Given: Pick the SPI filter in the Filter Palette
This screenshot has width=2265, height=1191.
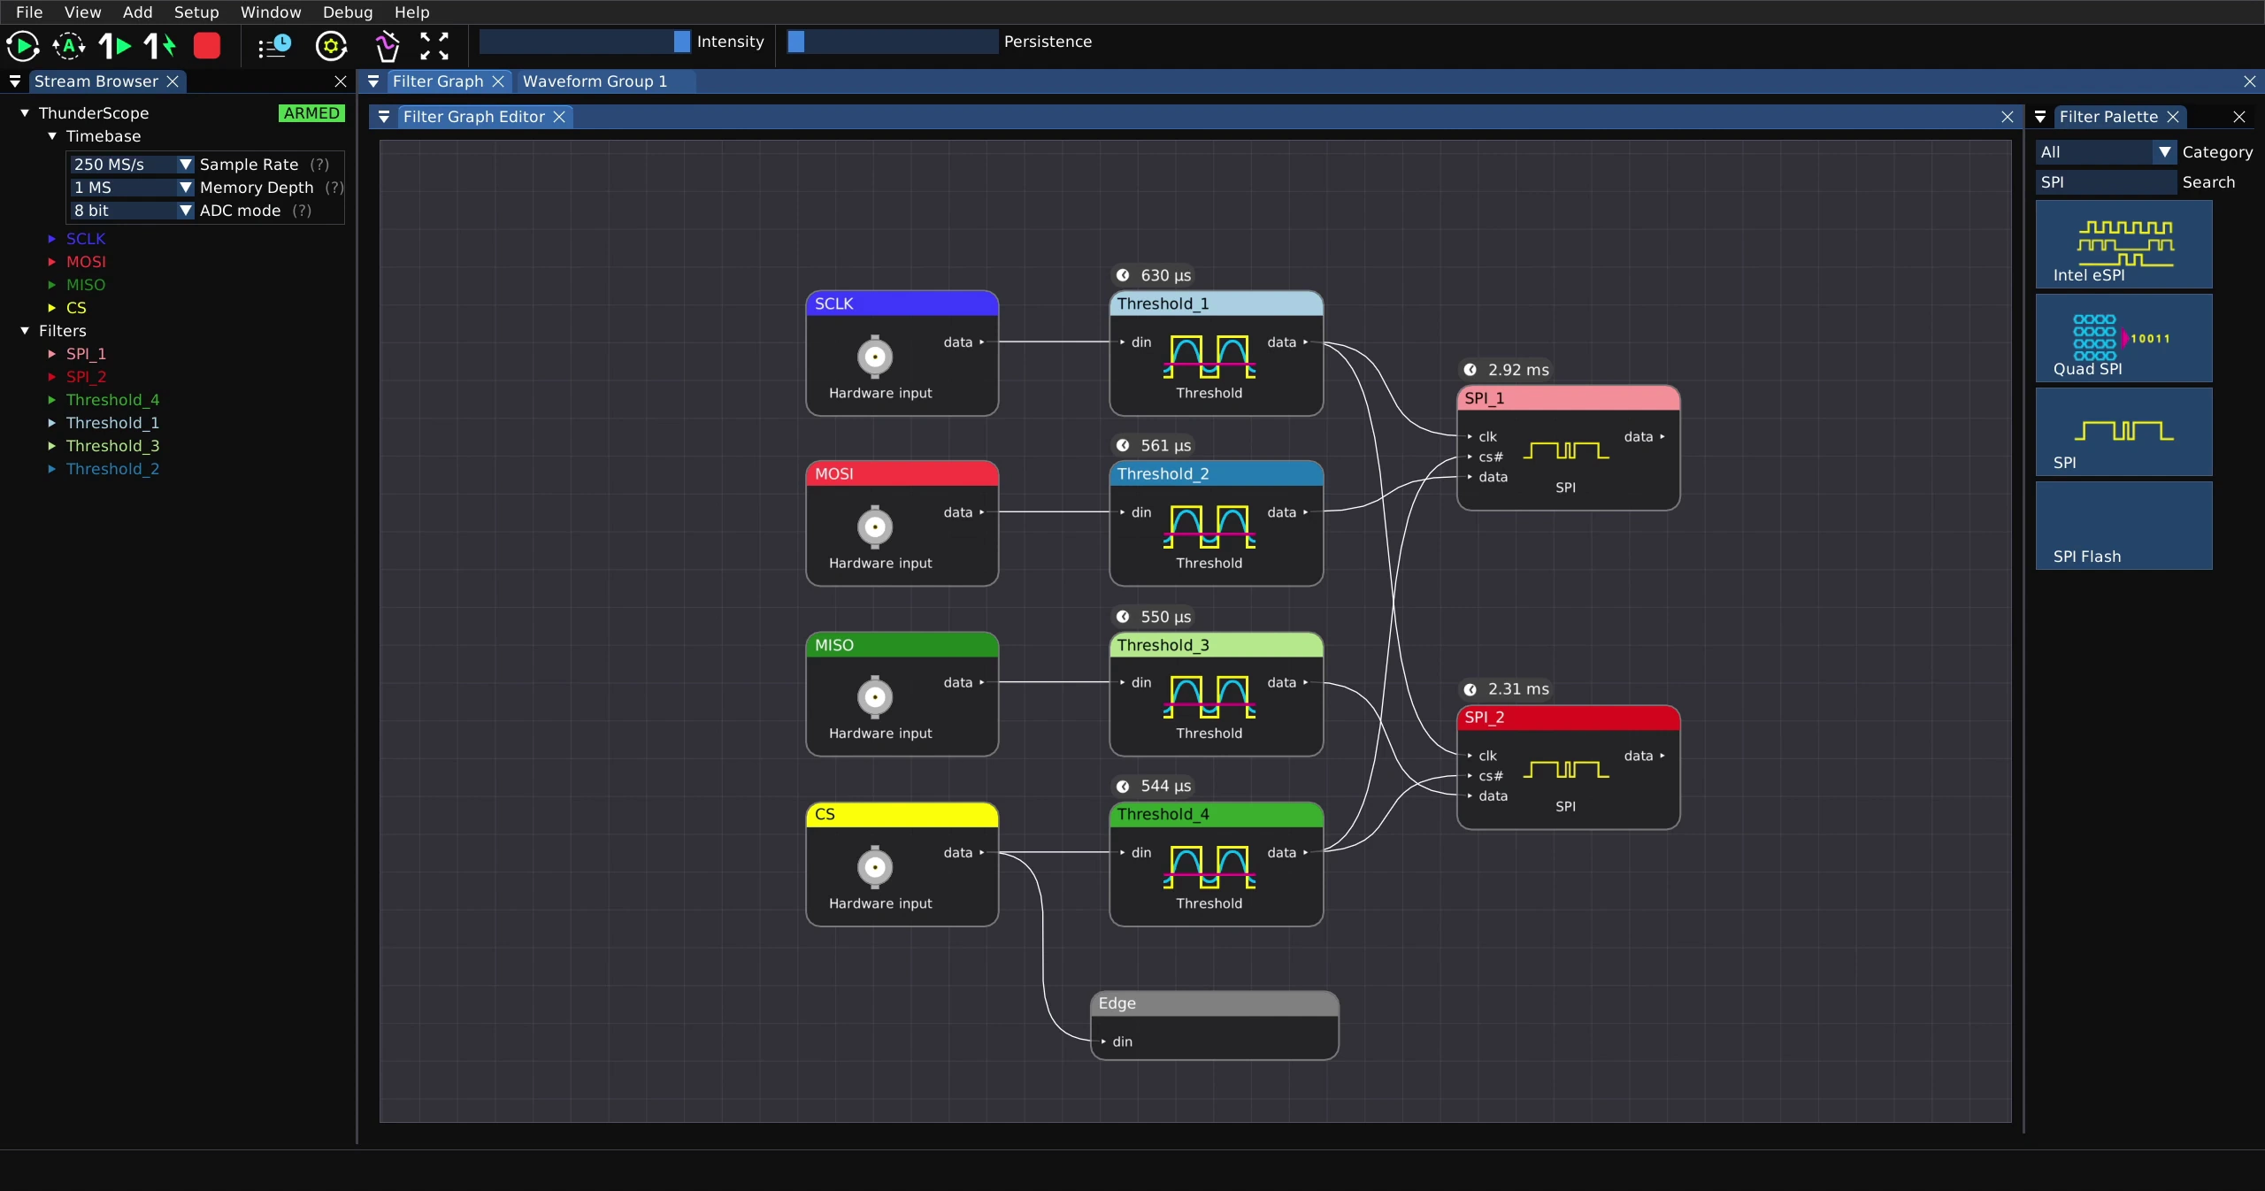Looking at the screenshot, I should pos(2123,432).
